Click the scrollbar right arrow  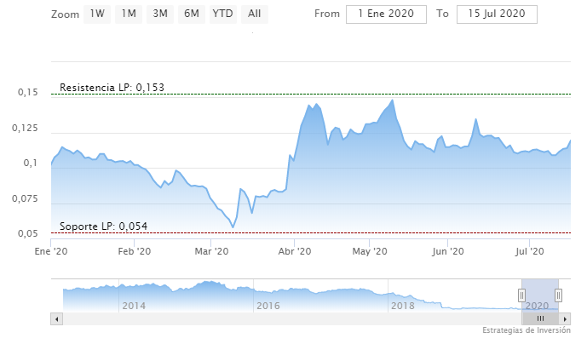564,318
